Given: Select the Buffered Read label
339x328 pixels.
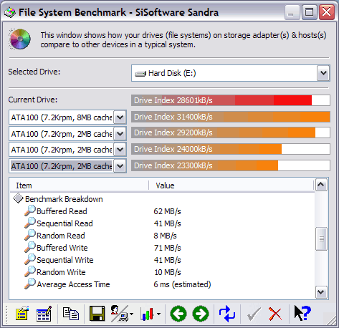Looking at the screenshot, I should (62, 211).
